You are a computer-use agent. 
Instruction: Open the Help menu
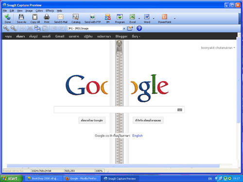(59, 11)
